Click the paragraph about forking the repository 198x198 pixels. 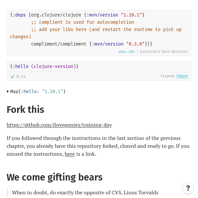(98, 146)
